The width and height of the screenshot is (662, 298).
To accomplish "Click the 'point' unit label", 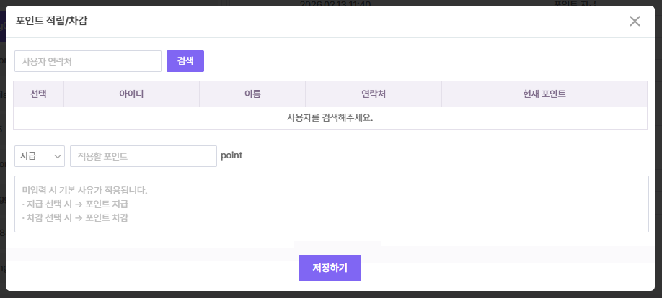I will [231, 155].
